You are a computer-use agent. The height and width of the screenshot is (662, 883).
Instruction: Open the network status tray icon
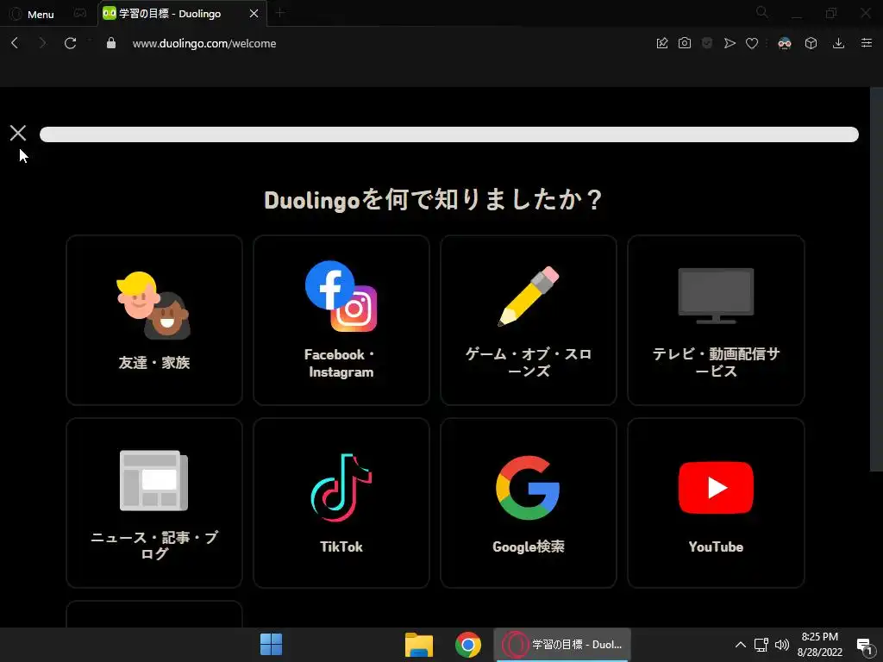(761, 645)
